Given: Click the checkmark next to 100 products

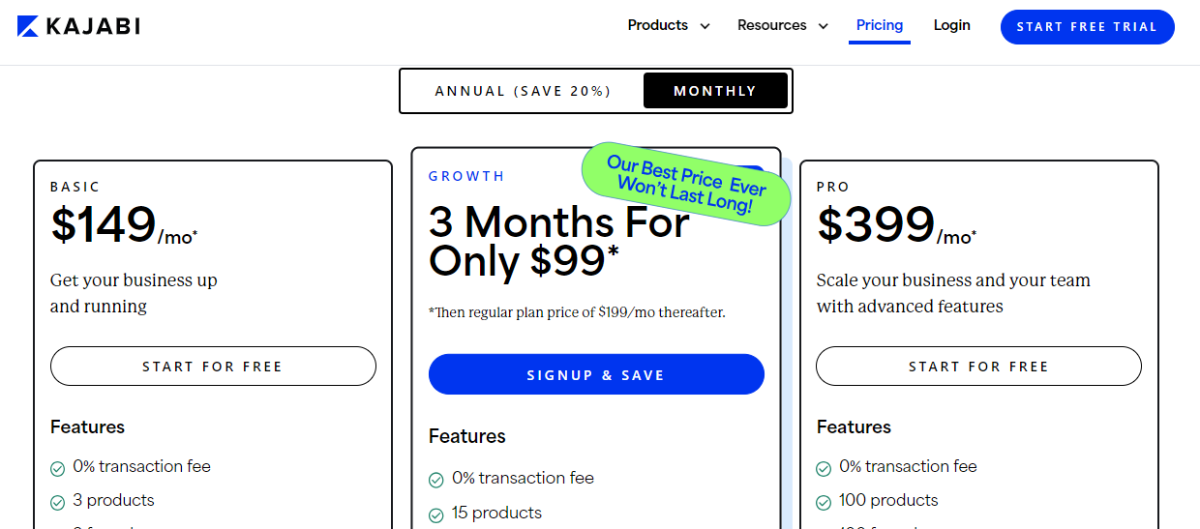Looking at the screenshot, I should [824, 503].
